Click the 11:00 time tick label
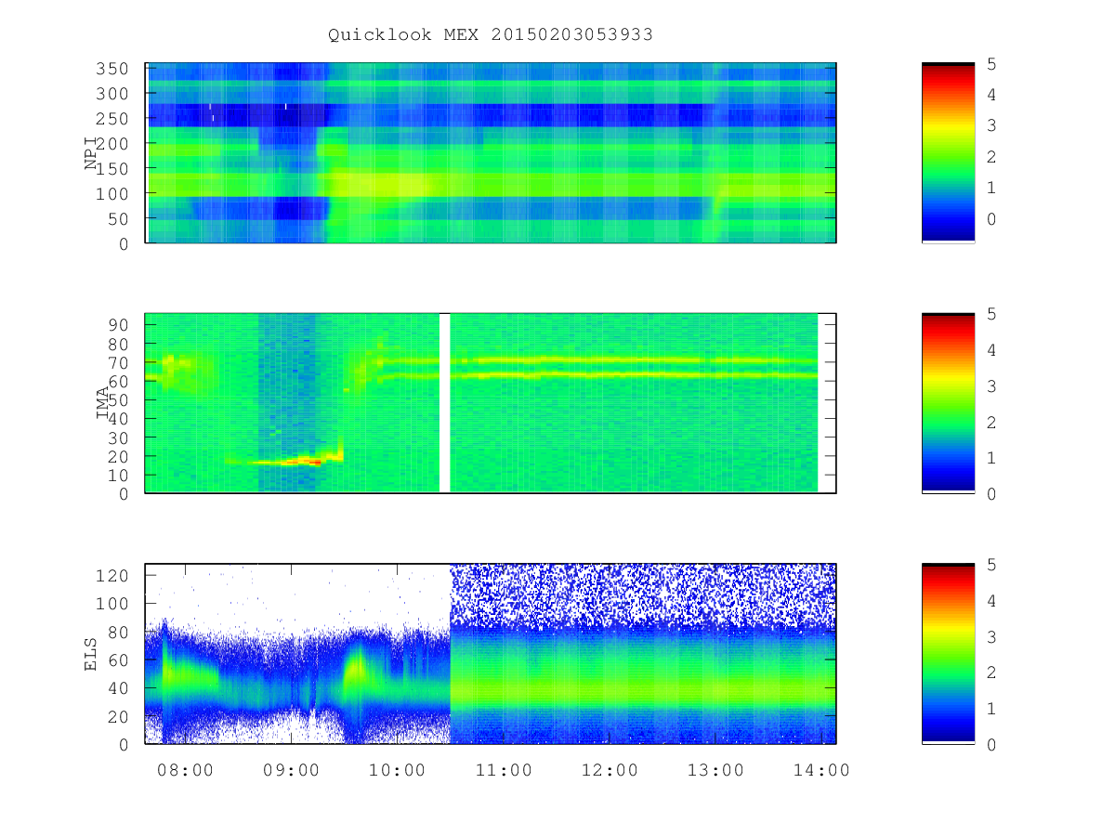The image size is (1115, 836). pos(504,770)
